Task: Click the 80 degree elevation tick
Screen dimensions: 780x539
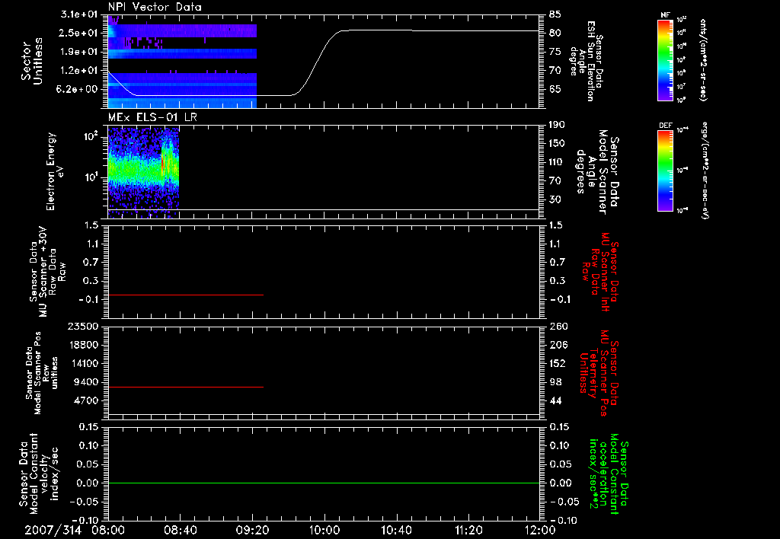Action: pos(555,33)
